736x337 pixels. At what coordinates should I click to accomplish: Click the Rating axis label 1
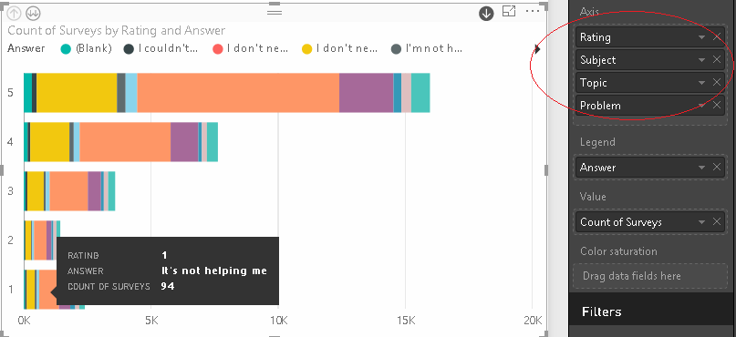point(10,290)
